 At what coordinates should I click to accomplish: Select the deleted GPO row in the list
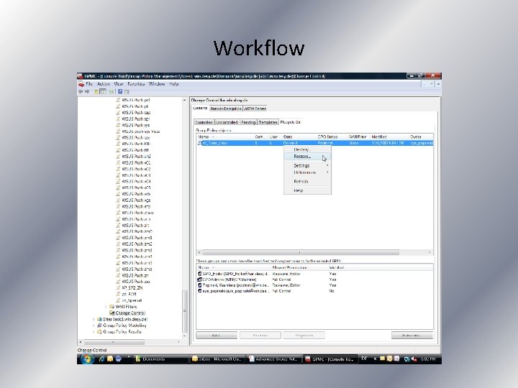[x=315, y=143]
